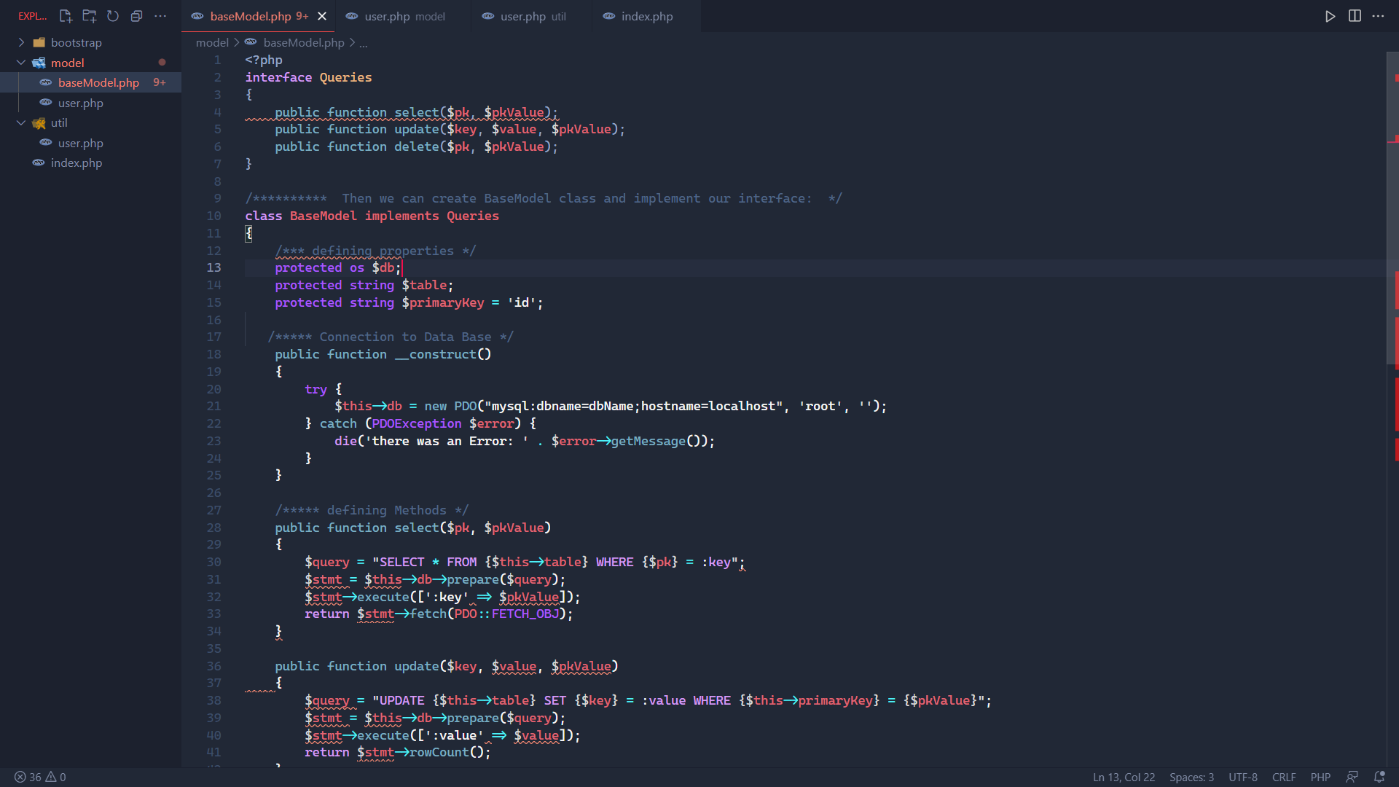Viewport: 1399px width, 787px height.
Task: Switch to the user.php model tab
Action: coord(402,16)
